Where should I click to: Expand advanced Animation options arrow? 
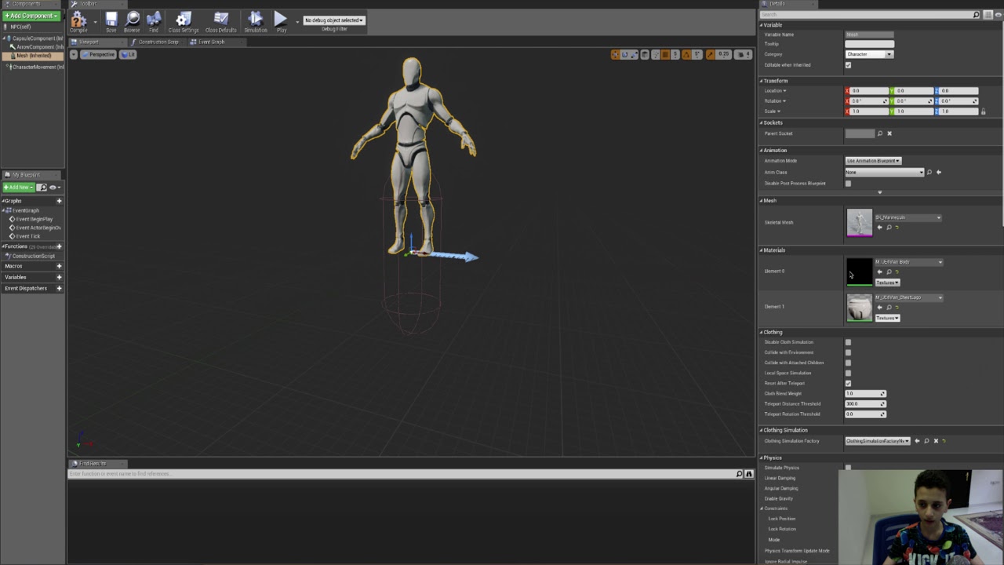tap(879, 192)
